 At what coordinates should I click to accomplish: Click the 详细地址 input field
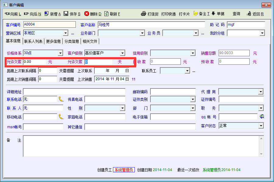click(74, 92)
